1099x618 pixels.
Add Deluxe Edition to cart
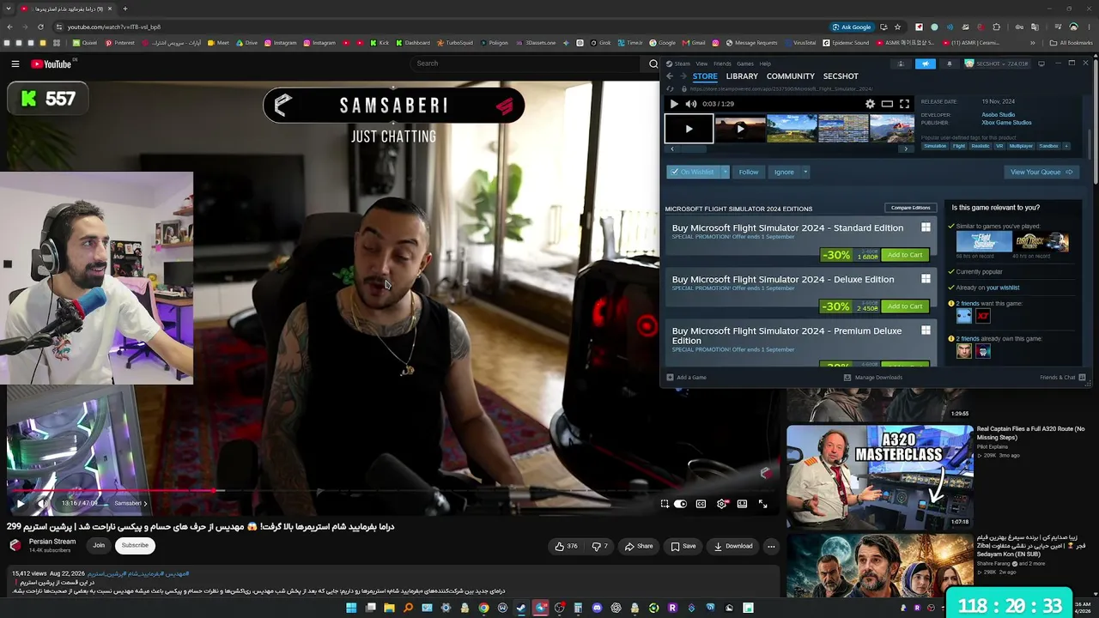click(905, 306)
